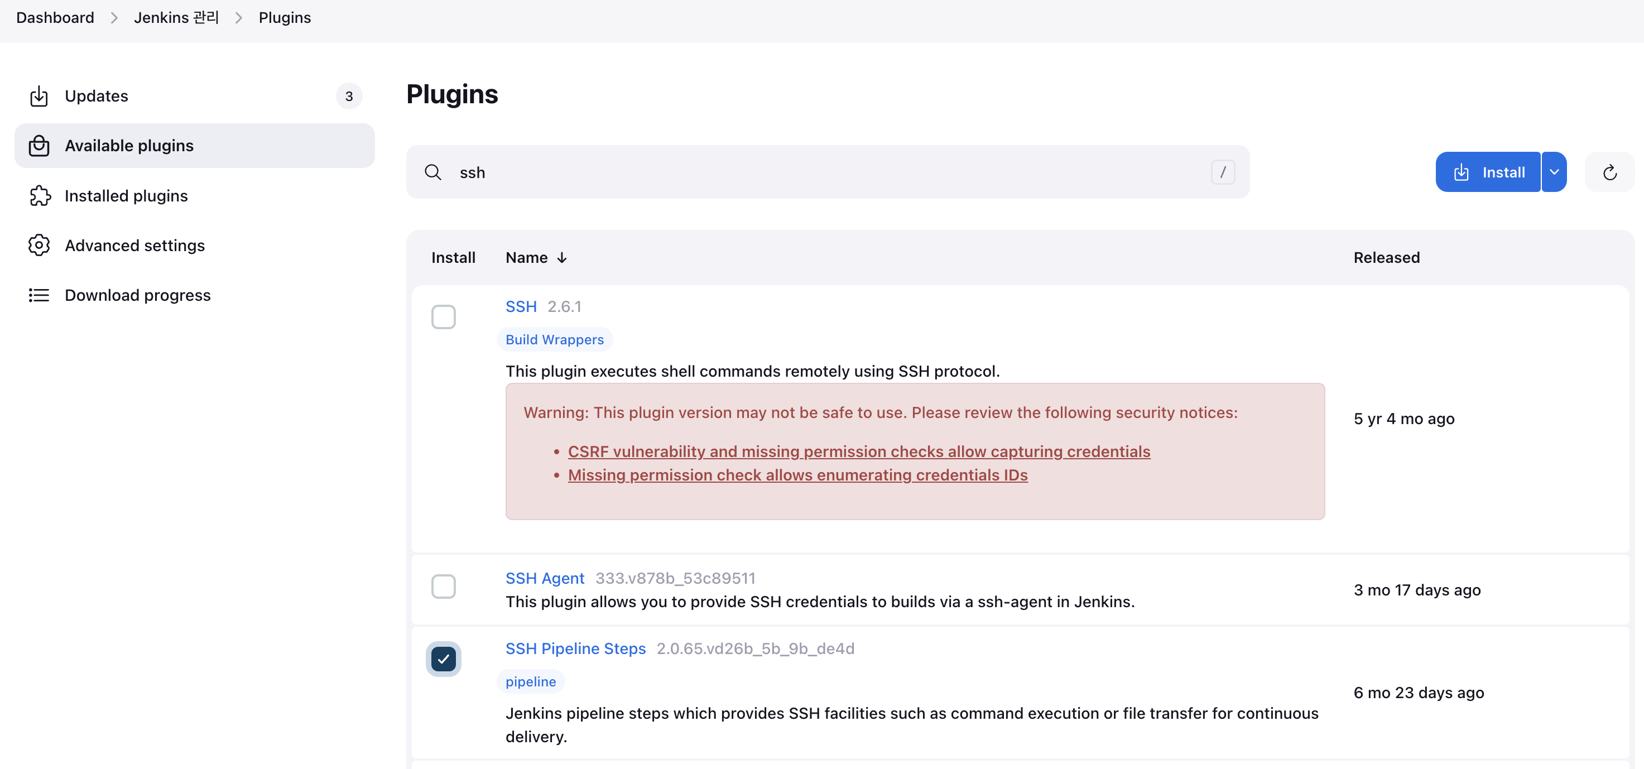Click the slash keyboard shortcut hint icon
The width and height of the screenshot is (1644, 769).
[1222, 172]
